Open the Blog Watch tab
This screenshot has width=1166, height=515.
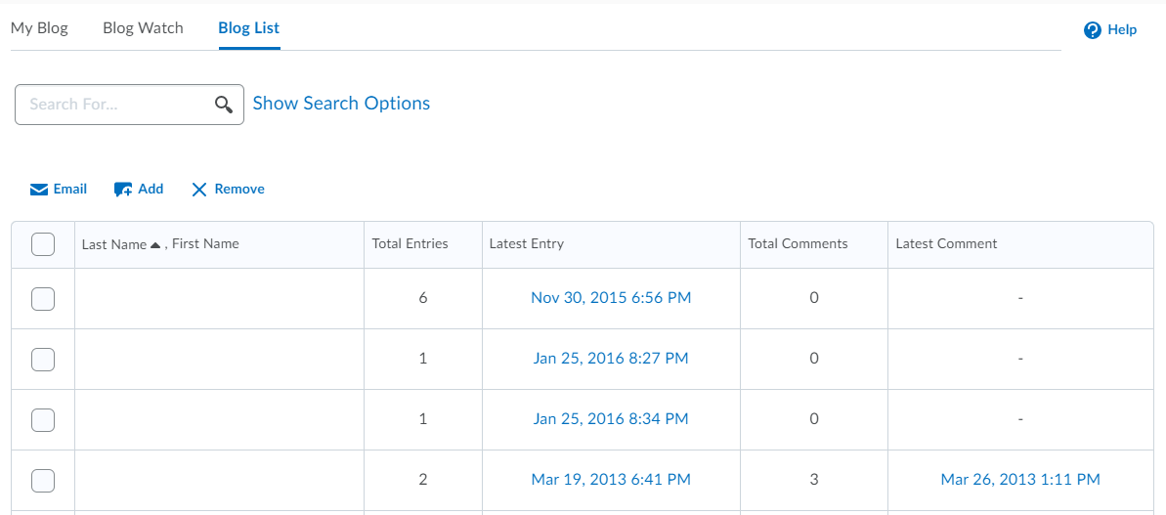143,27
